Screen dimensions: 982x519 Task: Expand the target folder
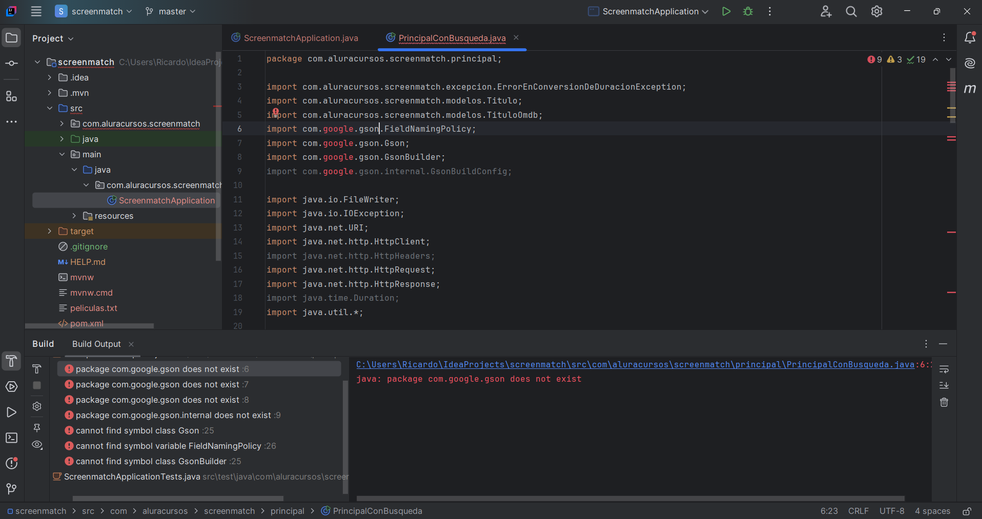(49, 231)
